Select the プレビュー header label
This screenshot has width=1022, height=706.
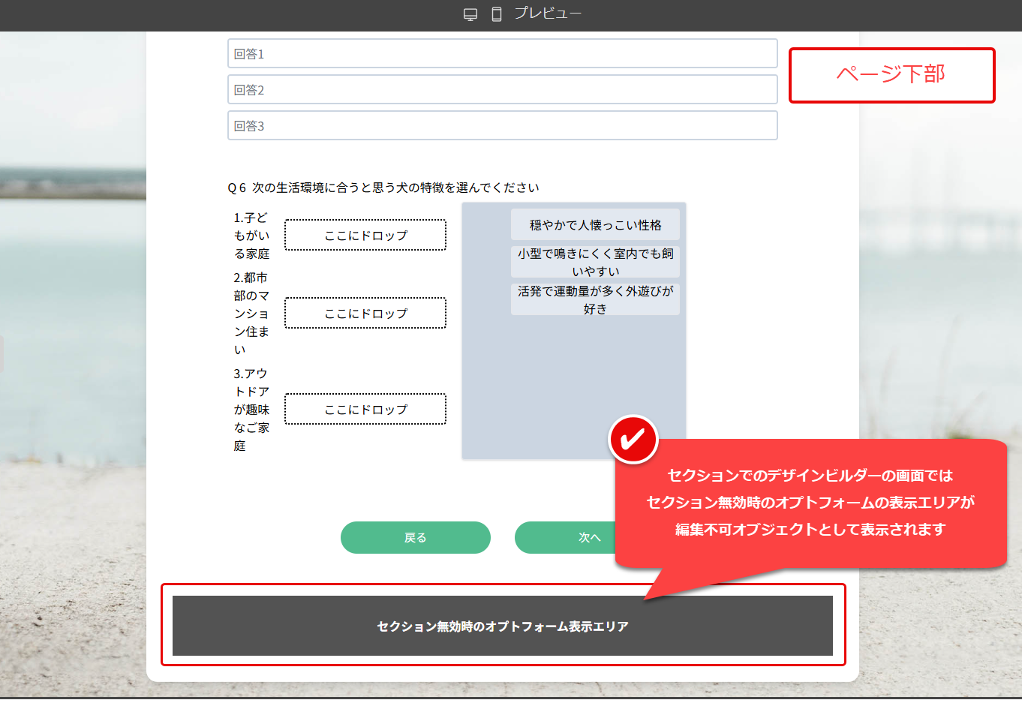[x=548, y=13]
